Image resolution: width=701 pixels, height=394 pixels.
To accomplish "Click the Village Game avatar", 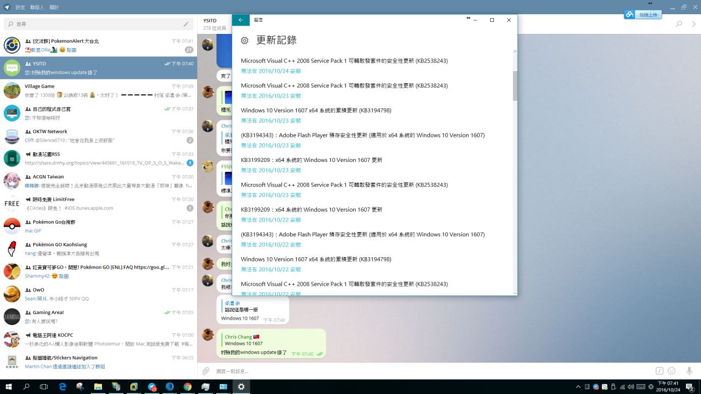I will click(12, 90).
